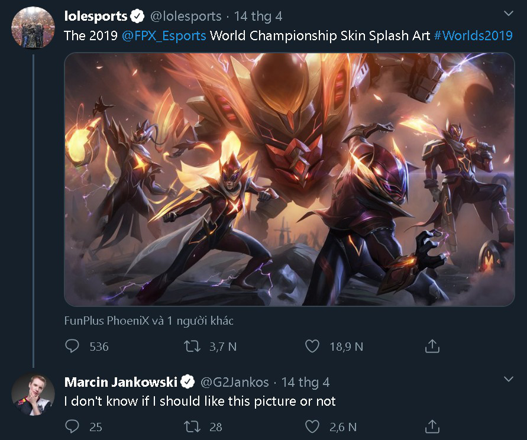Retweet Marcin Jankowski's comment
This screenshot has width=527, height=440.
click(x=192, y=427)
